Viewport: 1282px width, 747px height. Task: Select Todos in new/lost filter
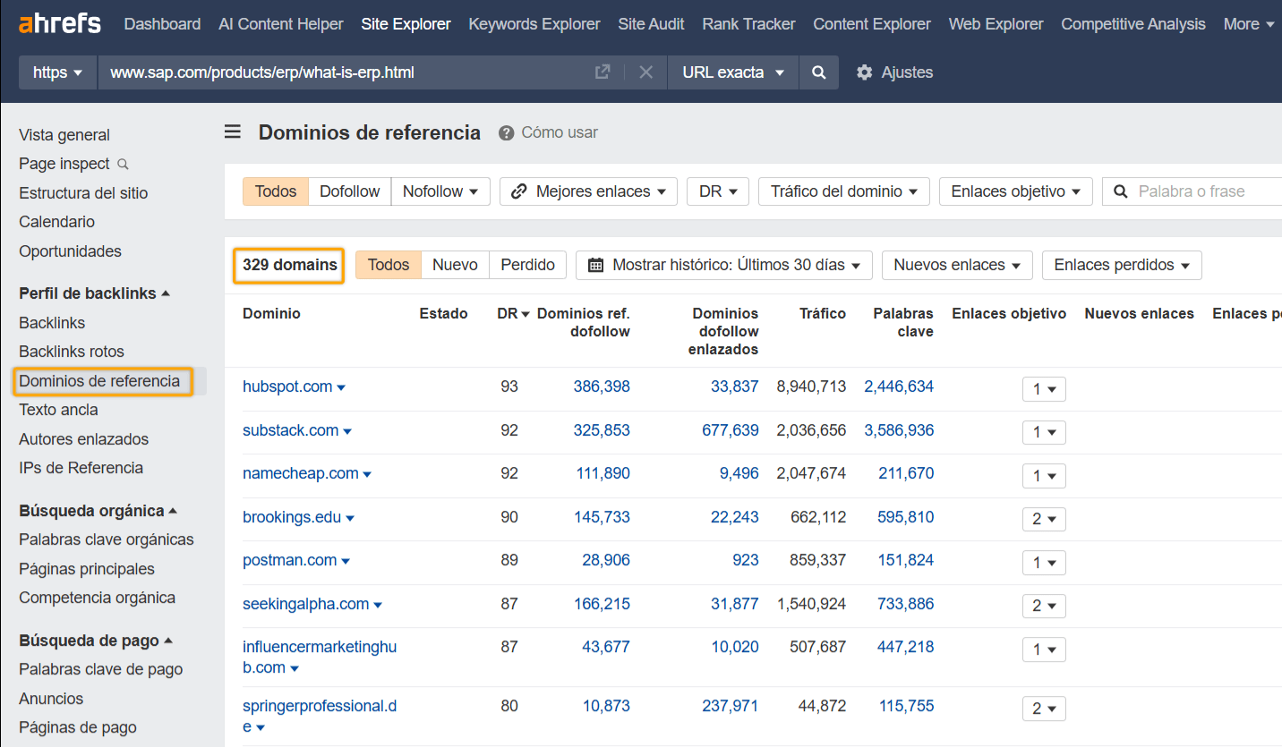pyautogui.click(x=389, y=265)
